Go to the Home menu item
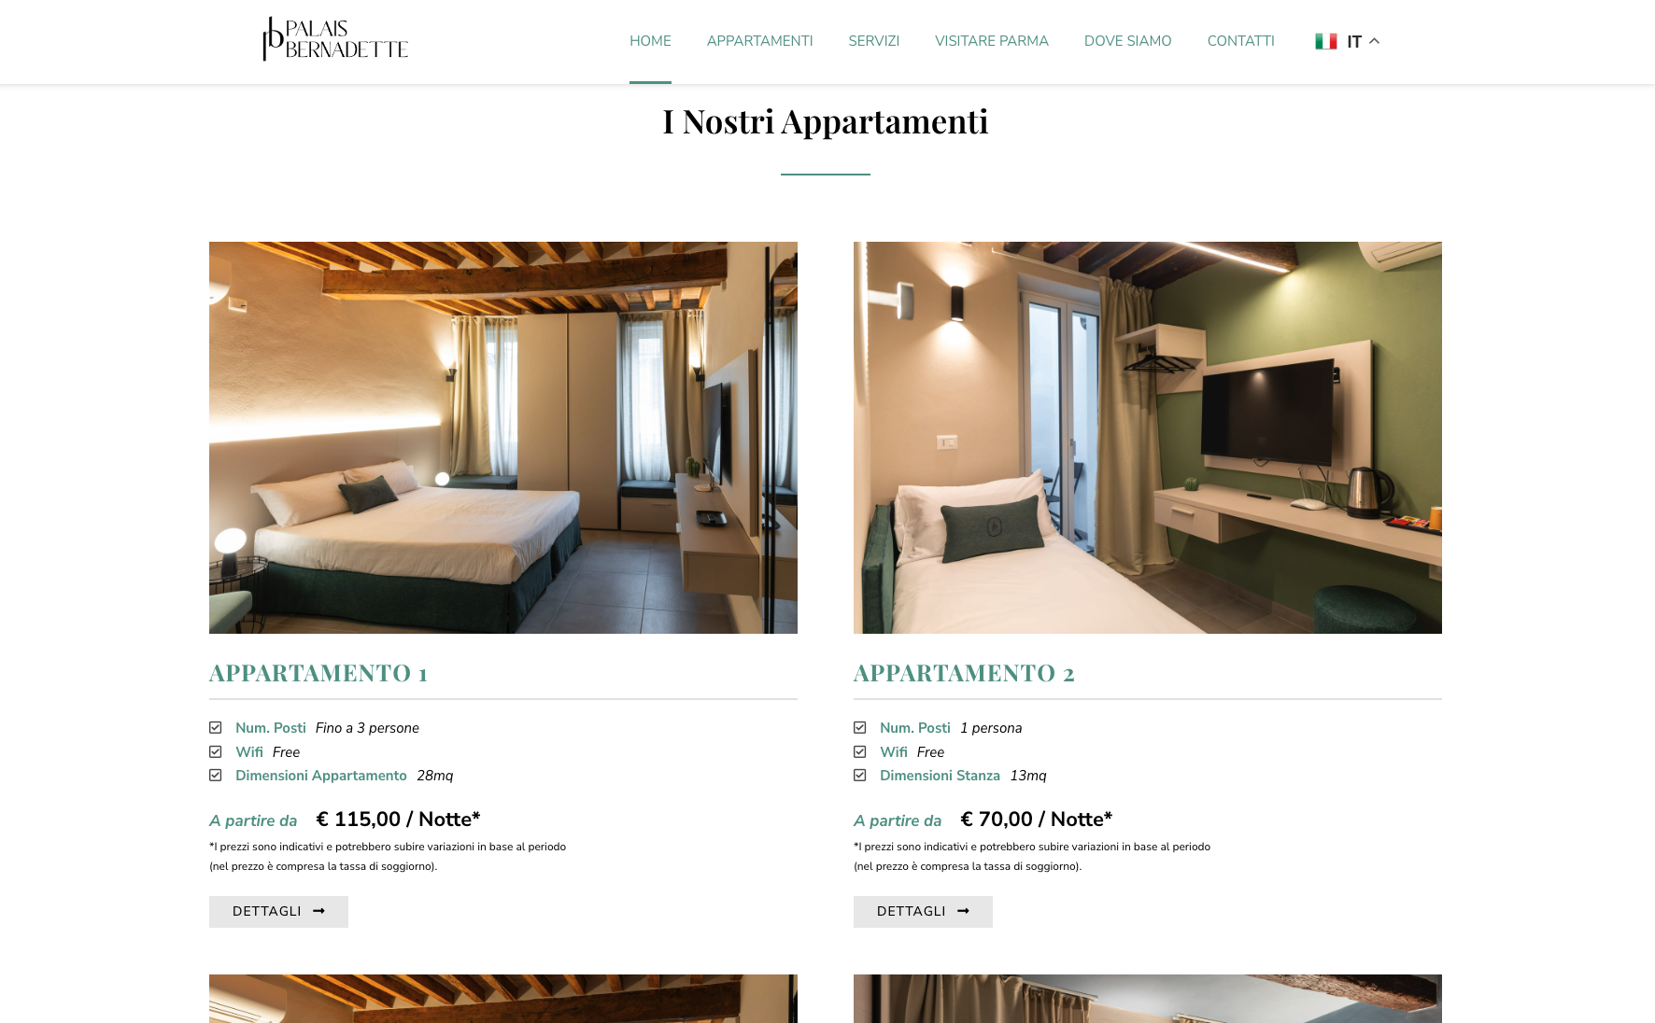Viewport: 1655px width, 1023px height. pyautogui.click(x=650, y=41)
